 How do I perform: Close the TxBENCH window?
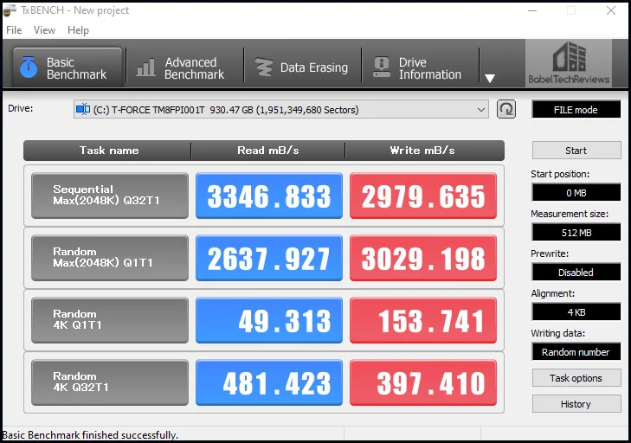[611, 10]
